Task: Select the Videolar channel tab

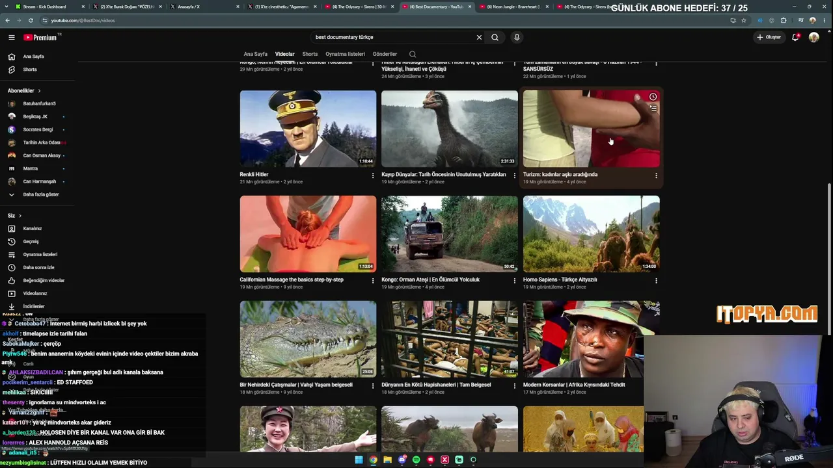Action: click(x=284, y=54)
